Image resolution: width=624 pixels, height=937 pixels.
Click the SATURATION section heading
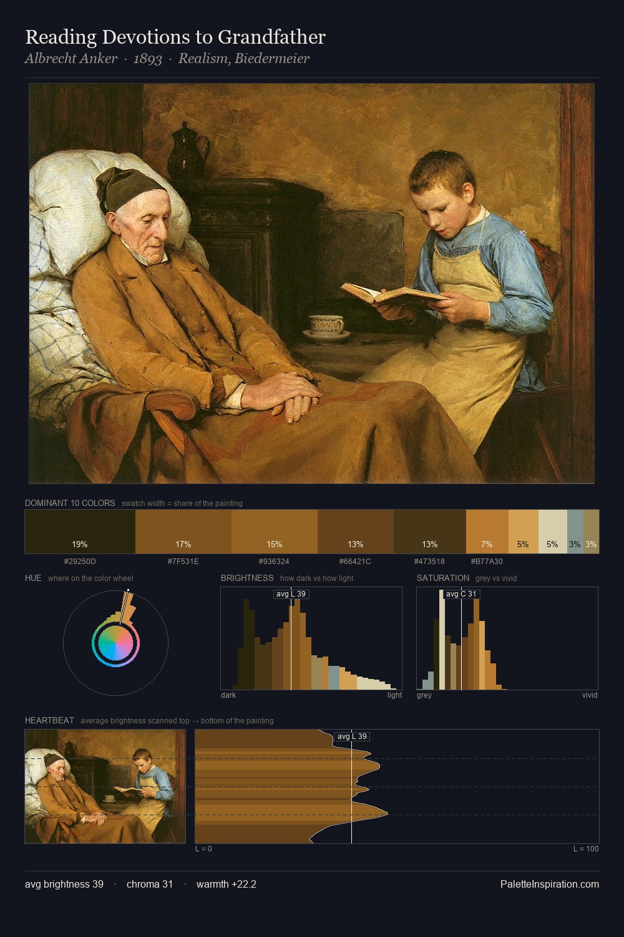pos(443,578)
